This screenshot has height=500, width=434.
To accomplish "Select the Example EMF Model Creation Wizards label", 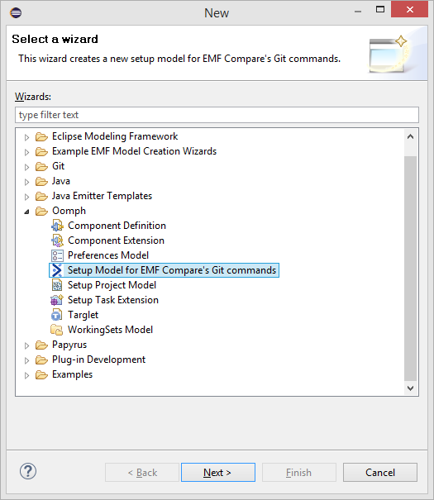I will pos(134,151).
